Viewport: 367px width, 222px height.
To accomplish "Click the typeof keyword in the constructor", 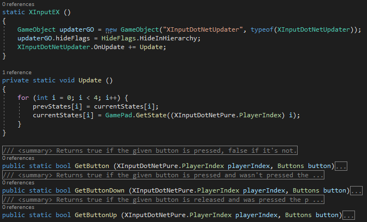I will (262, 29).
